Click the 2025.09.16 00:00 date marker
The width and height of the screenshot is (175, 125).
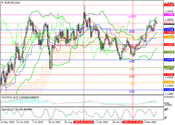(x=84, y=122)
